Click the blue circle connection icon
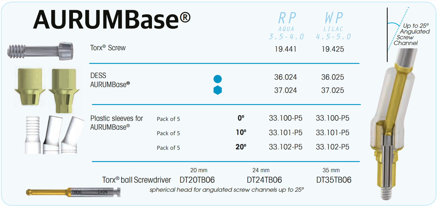This screenshot has width=437, height=206. [x=218, y=79]
